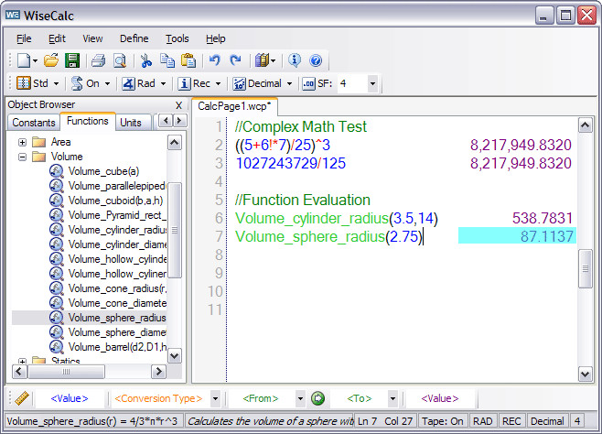Image resolution: width=602 pixels, height=434 pixels.
Task: Click the books library icon
Action: coord(262,60)
